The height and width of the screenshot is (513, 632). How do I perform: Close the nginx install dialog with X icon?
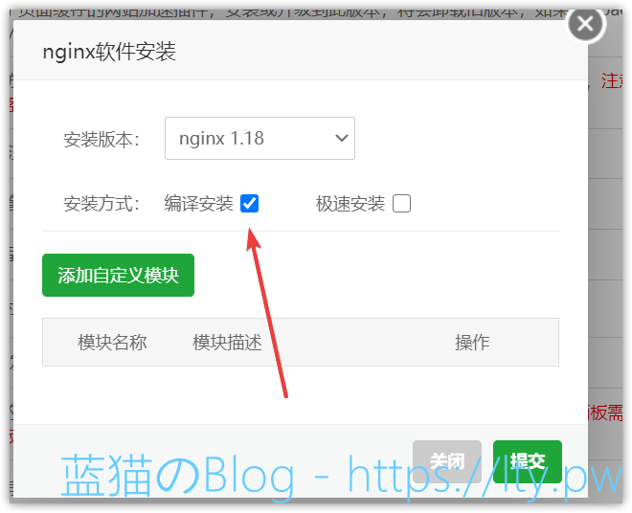[586, 24]
